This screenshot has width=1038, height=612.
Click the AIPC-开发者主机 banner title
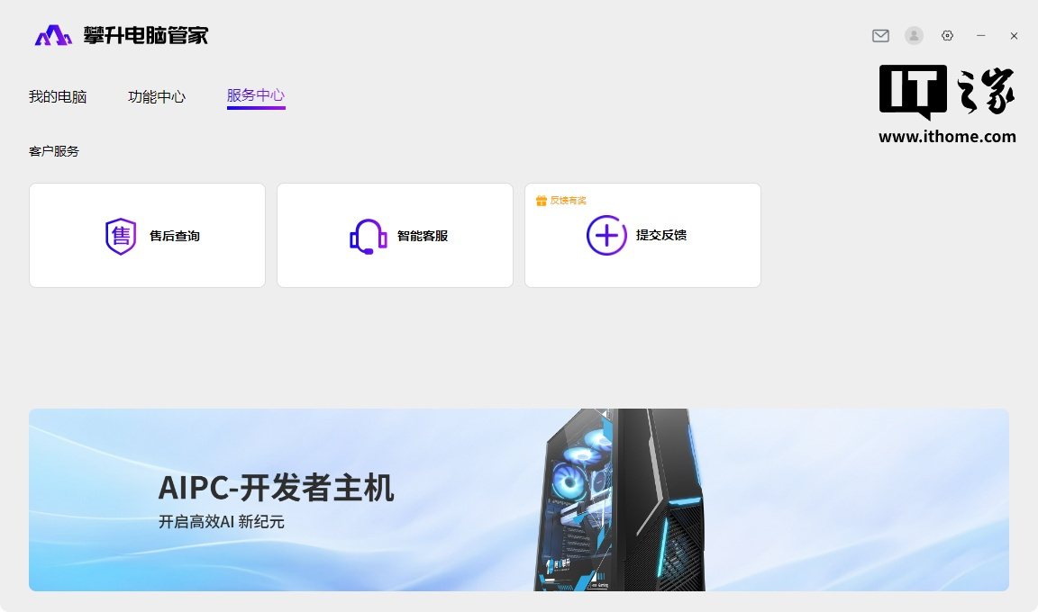pos(276,488)
